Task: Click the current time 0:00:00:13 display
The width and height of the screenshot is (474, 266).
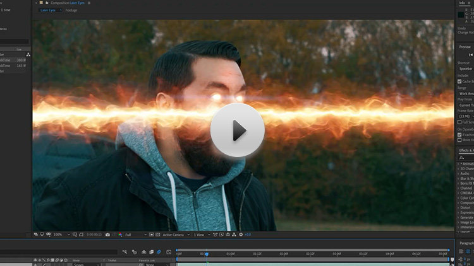Action: [94, 234]
